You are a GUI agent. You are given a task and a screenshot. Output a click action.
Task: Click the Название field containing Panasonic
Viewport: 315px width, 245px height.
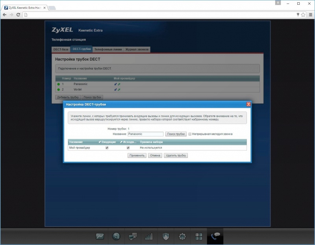tap(145, 134)
